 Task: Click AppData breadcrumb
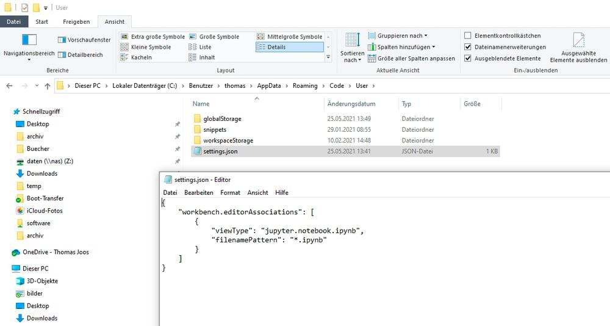tap(269, 85)
